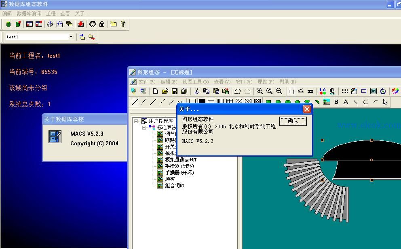Screen dimensions: 401x249
Task: Cut selection with the scissors icon
Action: (x=196, y=91)
